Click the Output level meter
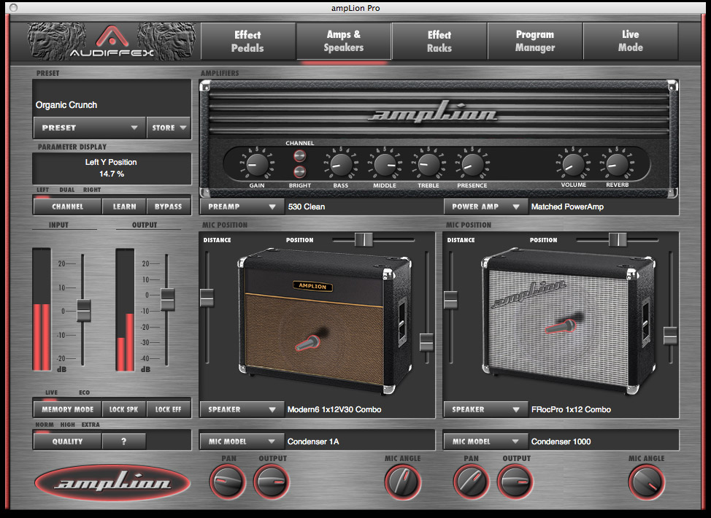The image size is (711, 518). (x=125, y=309)
